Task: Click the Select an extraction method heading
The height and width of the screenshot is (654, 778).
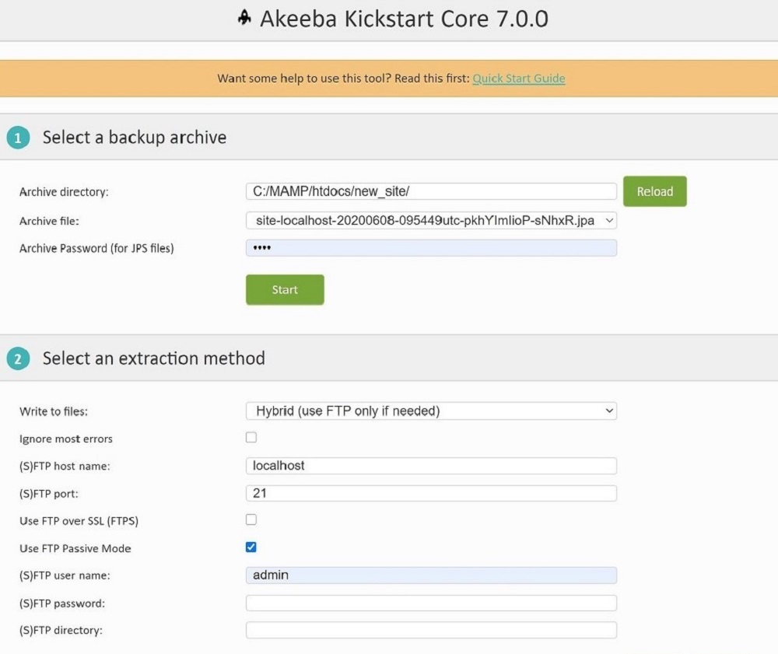Action: [154, 358]
